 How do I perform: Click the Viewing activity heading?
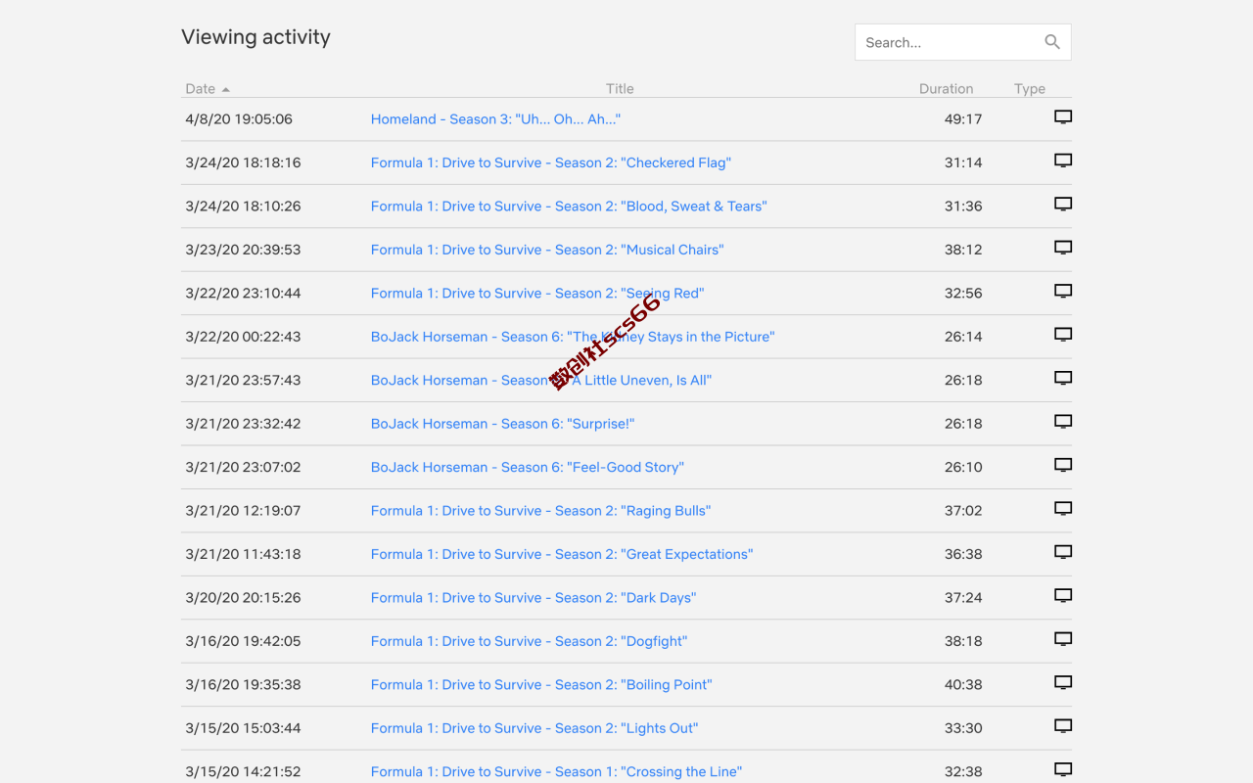pyautogui.click(x=255, y=37)
